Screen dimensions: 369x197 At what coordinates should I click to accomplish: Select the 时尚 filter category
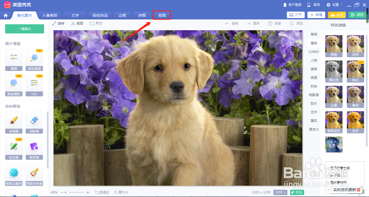(x=314, y=86)
